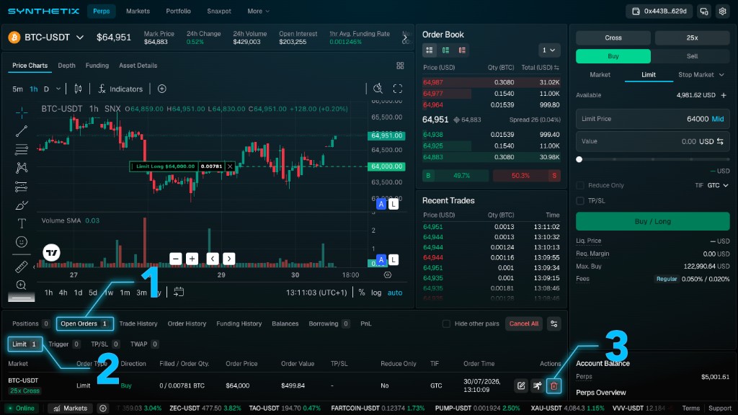Screen dimensions: 738x415
Task: Check Hide other pairs
Action: [x=446, y=323]
